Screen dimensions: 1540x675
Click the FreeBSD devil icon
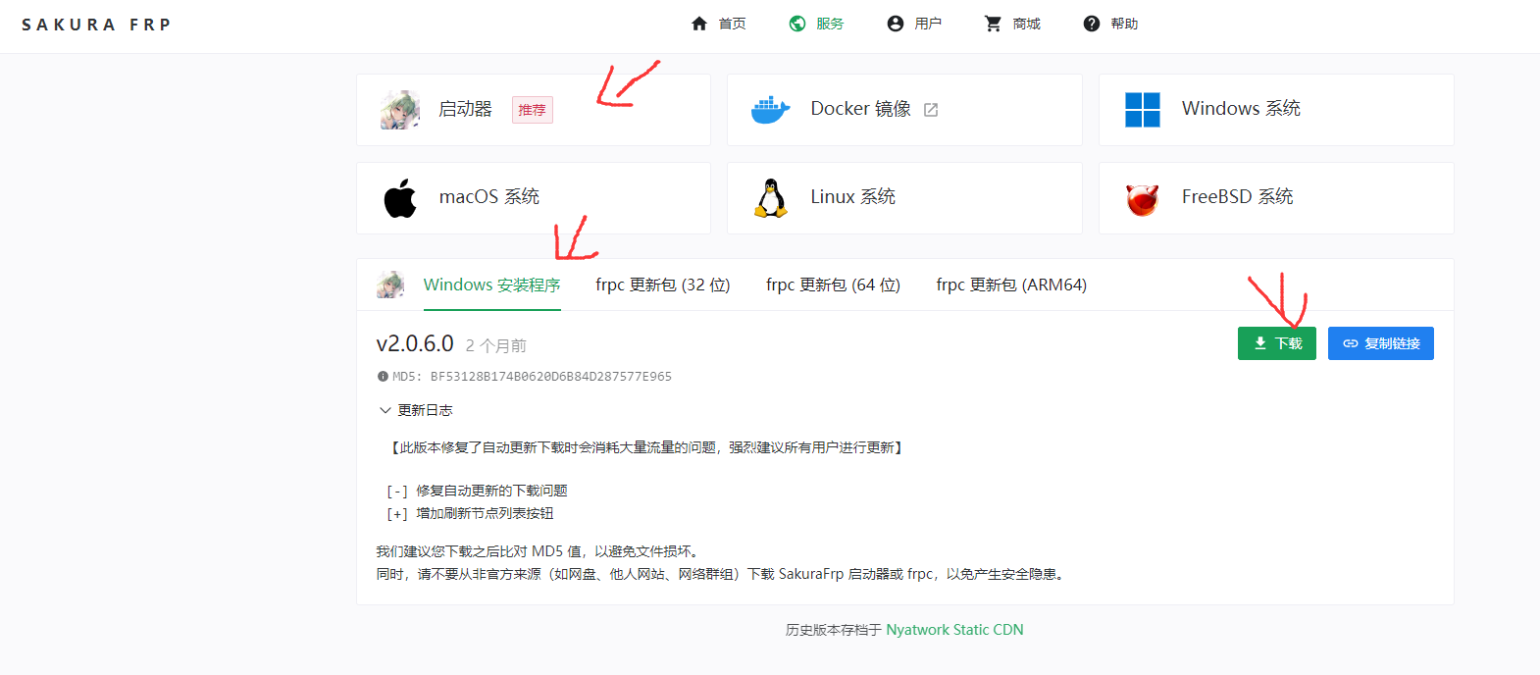(1142, 199)
